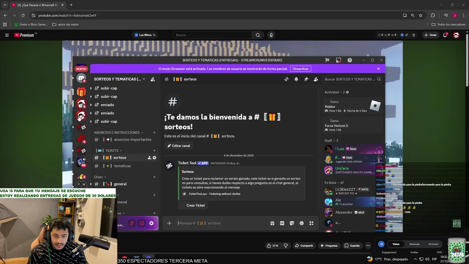Open sticker picker in message bar

292,223
